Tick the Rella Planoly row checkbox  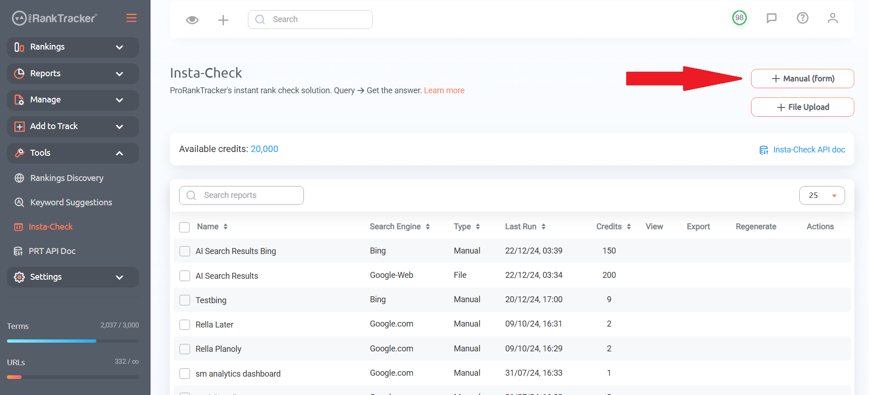click(185, 349)
